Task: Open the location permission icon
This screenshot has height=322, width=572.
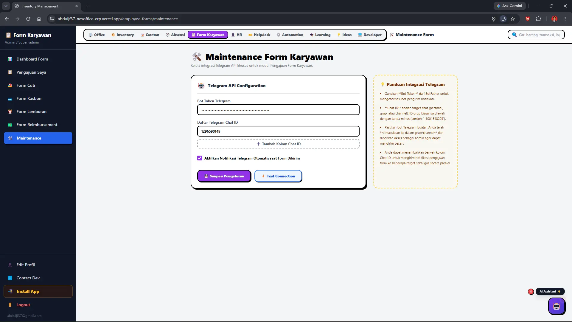Action: coord(494,19)
